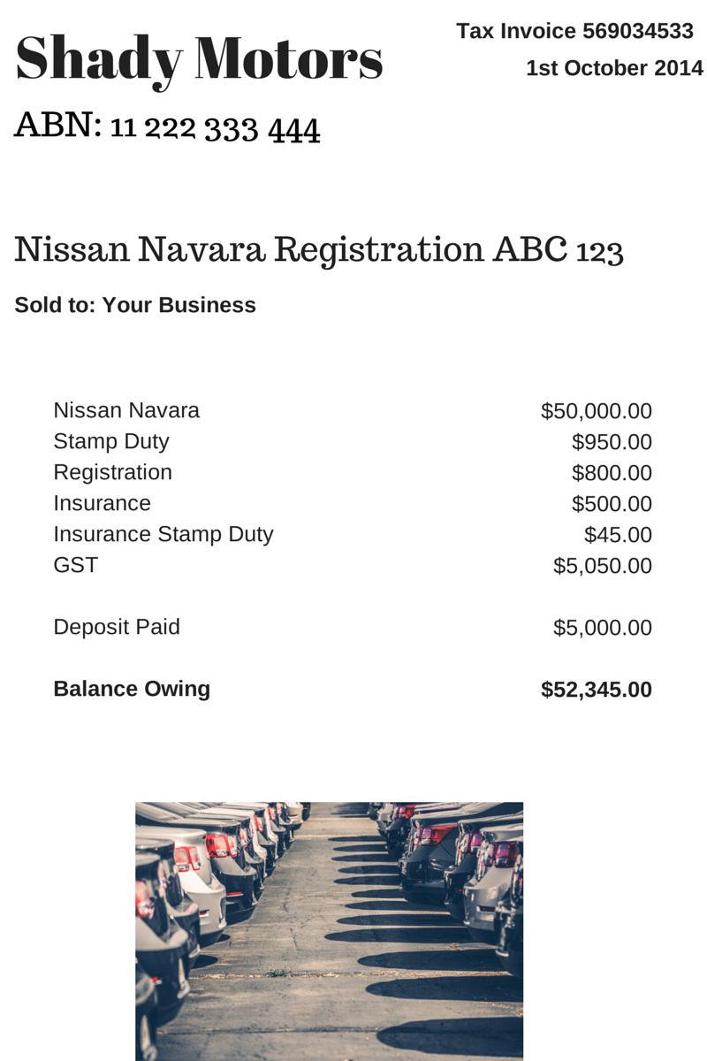The height and width of the screenshot is (1061, 707).
Task: Click the ABN 11 222 333 444 text
Action: (x=167, y=128)
